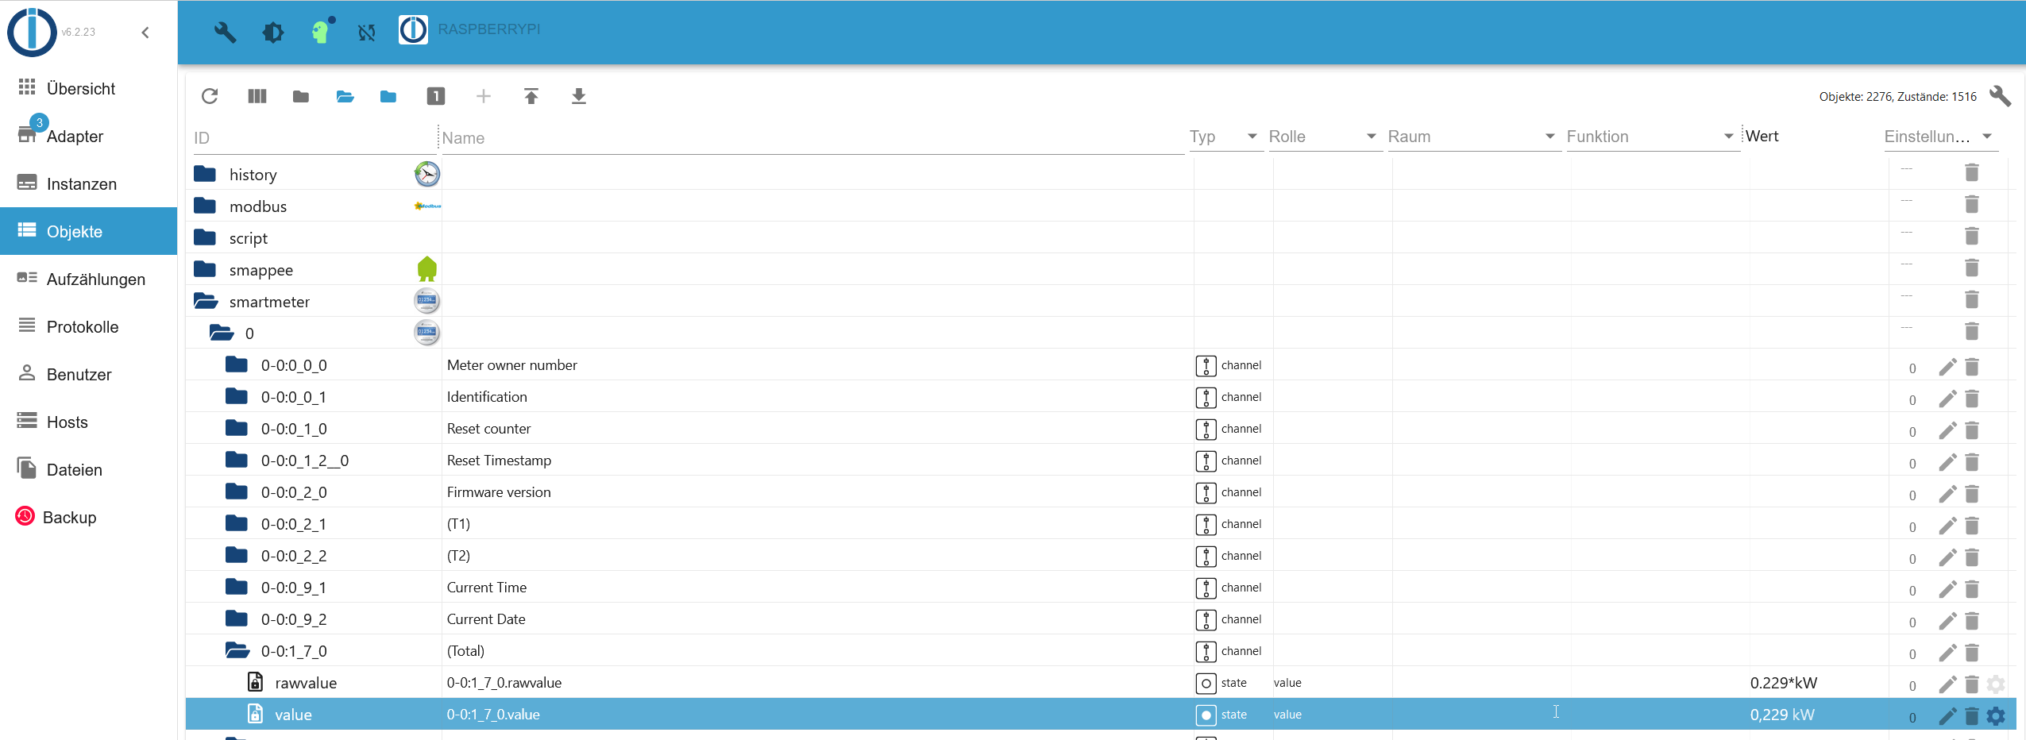Click the expert mode head icon
The width and height of the screenshot is (2026, 740).
click(x=321, y=31)
